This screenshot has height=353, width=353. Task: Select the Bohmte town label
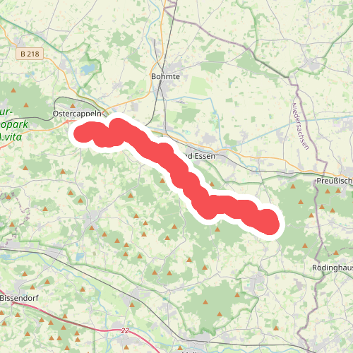pos(165,76)
